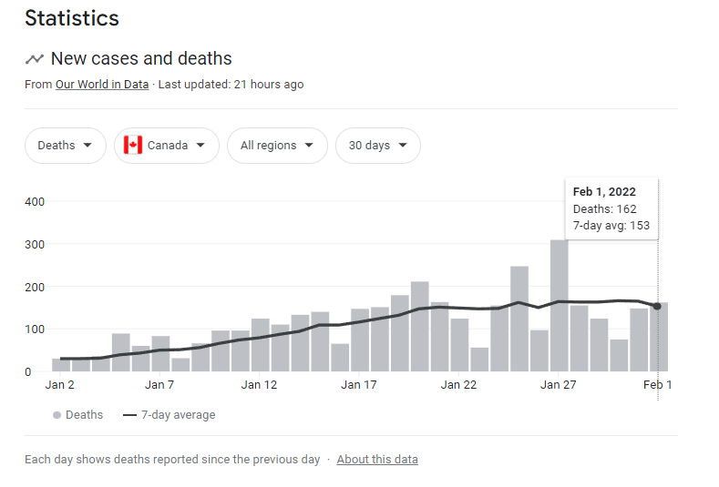The image size is (719, 487).
Task: Click the 7-day average legend text
Action: (x=179, y=415)
